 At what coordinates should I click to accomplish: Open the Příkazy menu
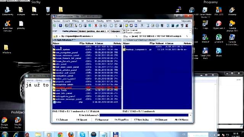pyautogui.click(x=75, y=21)
